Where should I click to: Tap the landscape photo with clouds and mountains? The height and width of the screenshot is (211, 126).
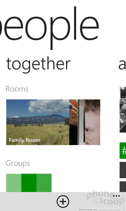coord(38,122)
